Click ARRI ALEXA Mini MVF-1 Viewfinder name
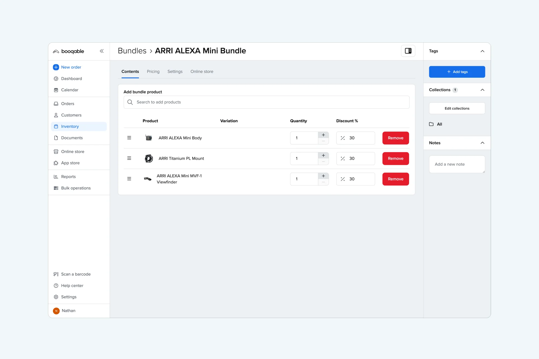Viewport: 539px width, 359px height. click(x=179, y=179)
